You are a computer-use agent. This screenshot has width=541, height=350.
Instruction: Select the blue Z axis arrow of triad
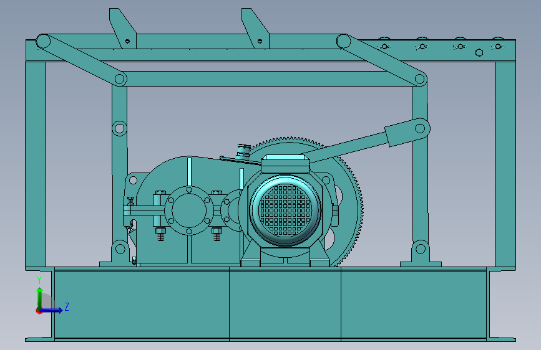[52, 310]
